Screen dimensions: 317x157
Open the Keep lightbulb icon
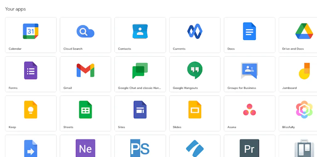(x=31, y=109)
